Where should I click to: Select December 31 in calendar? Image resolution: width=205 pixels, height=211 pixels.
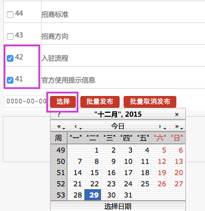coord(128,195)
